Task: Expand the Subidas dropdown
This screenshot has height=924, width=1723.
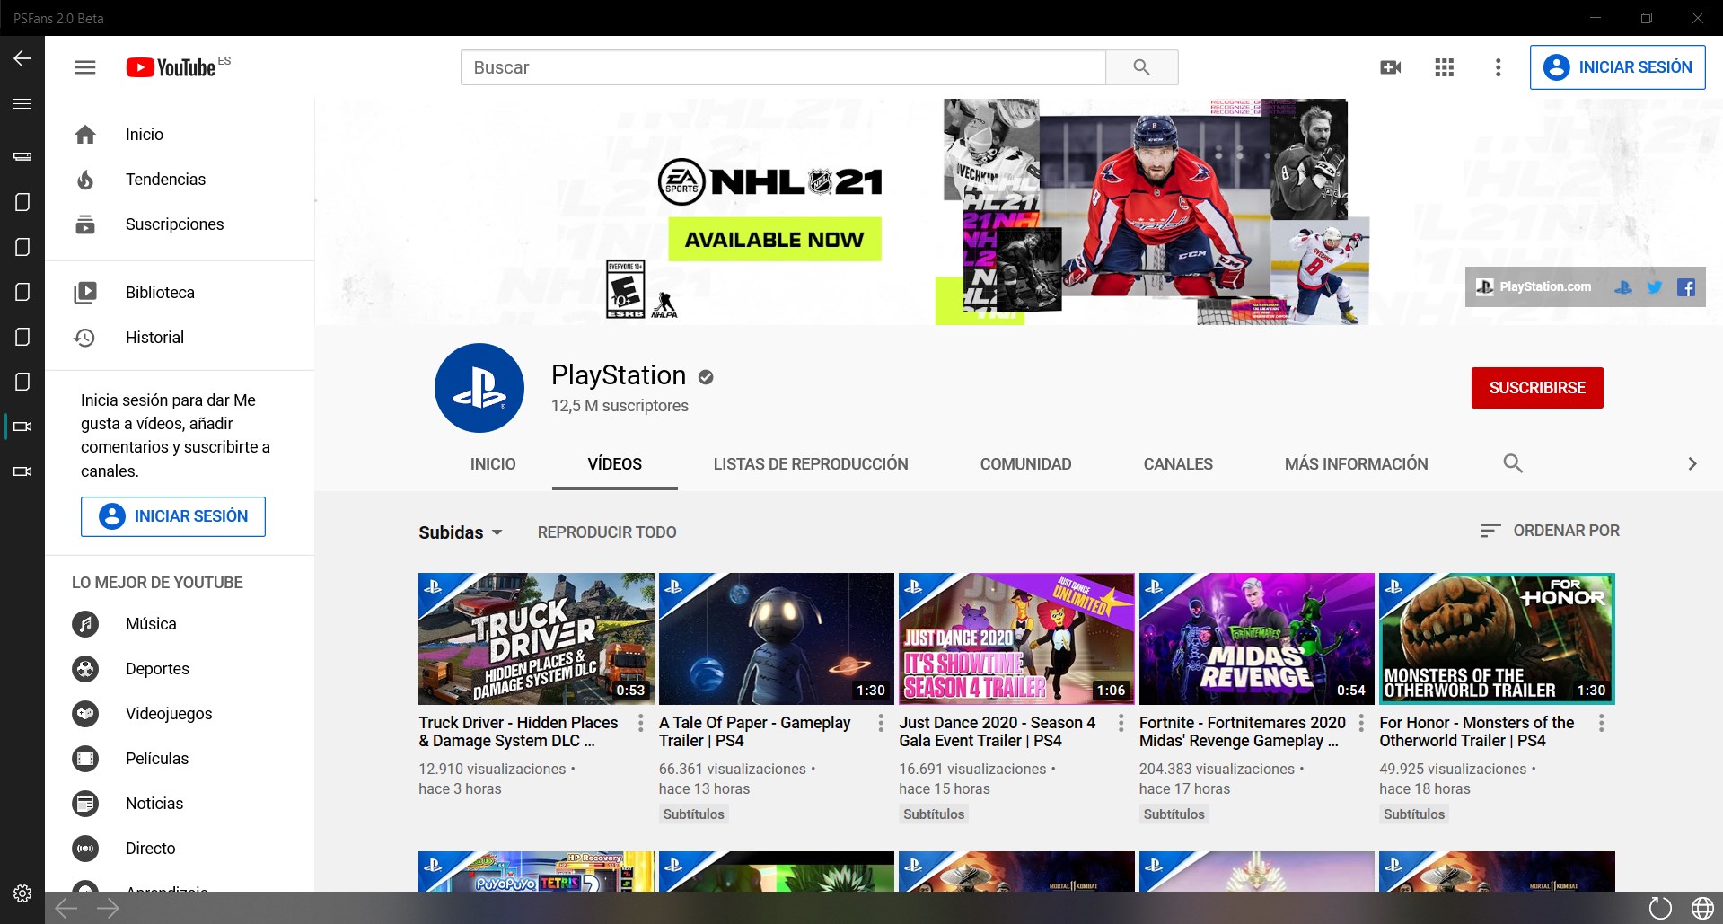Action: [461, 532]
